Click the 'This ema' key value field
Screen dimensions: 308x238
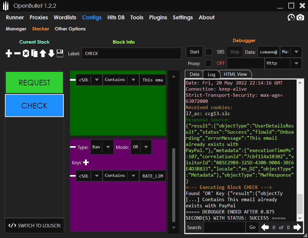153,80
